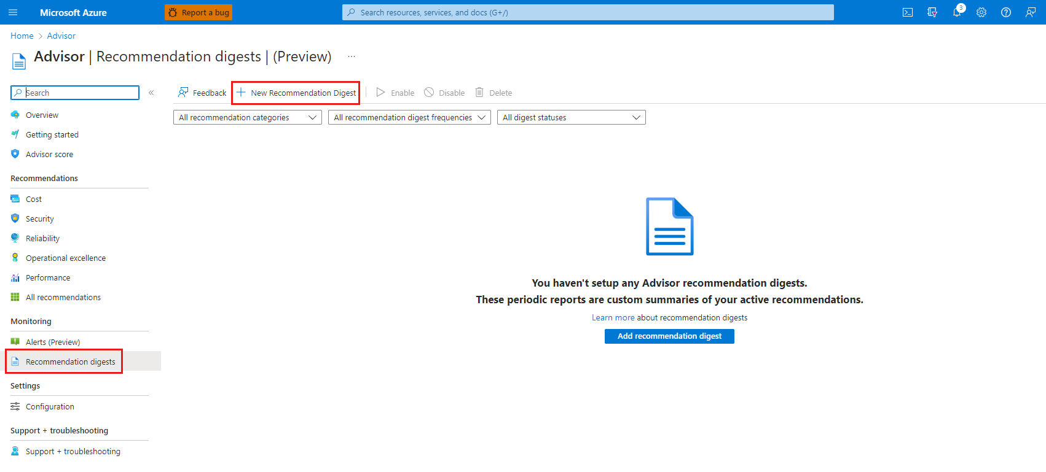Click the Overview cloud icon in the sidebar

[x=15, y=115]
